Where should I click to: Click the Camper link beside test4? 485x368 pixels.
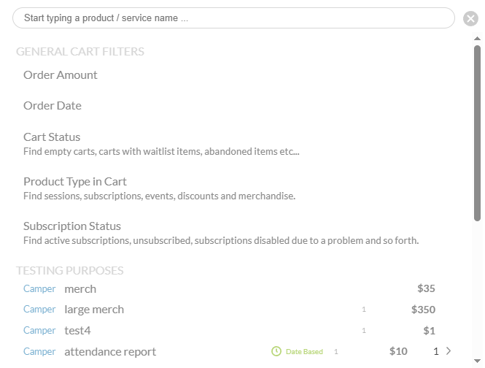coord(39,330)
